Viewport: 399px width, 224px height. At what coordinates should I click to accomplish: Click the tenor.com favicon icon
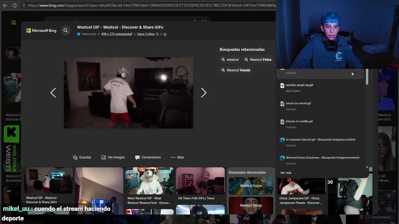[x=79, y=34]
